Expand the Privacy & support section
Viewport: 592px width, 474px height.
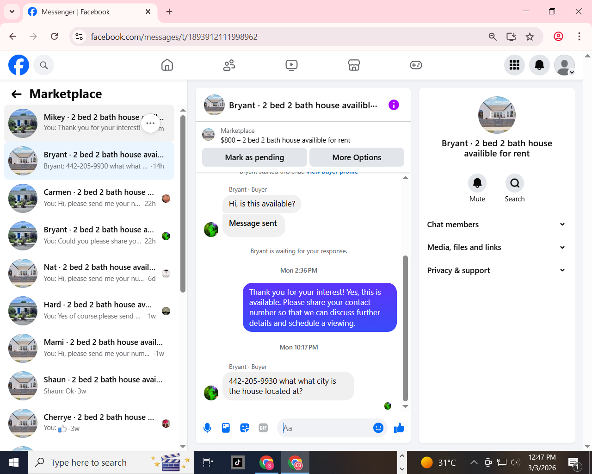point(497,270)
